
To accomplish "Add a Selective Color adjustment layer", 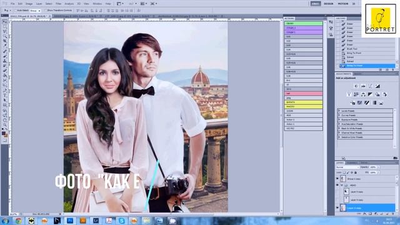I will pyautogui.click(x=381, y=102).
